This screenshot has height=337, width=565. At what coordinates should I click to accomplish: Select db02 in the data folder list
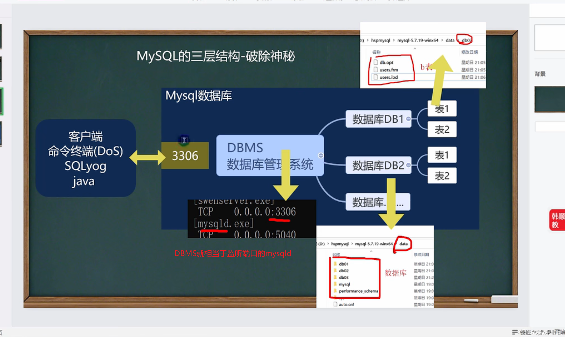click(x=344, y=271)
